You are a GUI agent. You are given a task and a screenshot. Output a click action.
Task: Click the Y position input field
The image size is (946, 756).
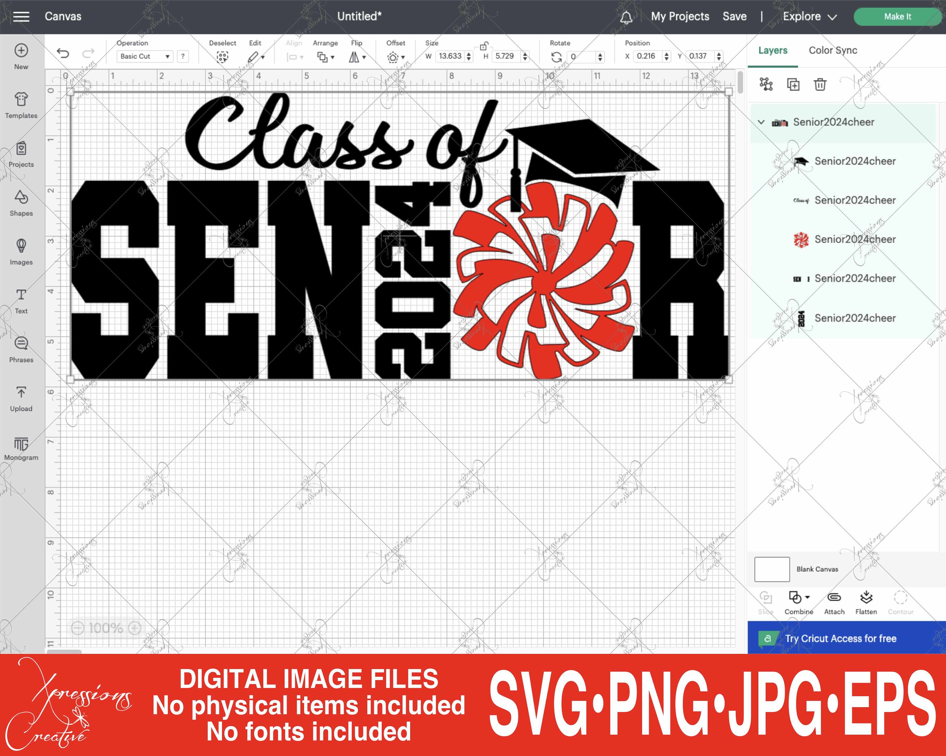(x=700, y=56)
